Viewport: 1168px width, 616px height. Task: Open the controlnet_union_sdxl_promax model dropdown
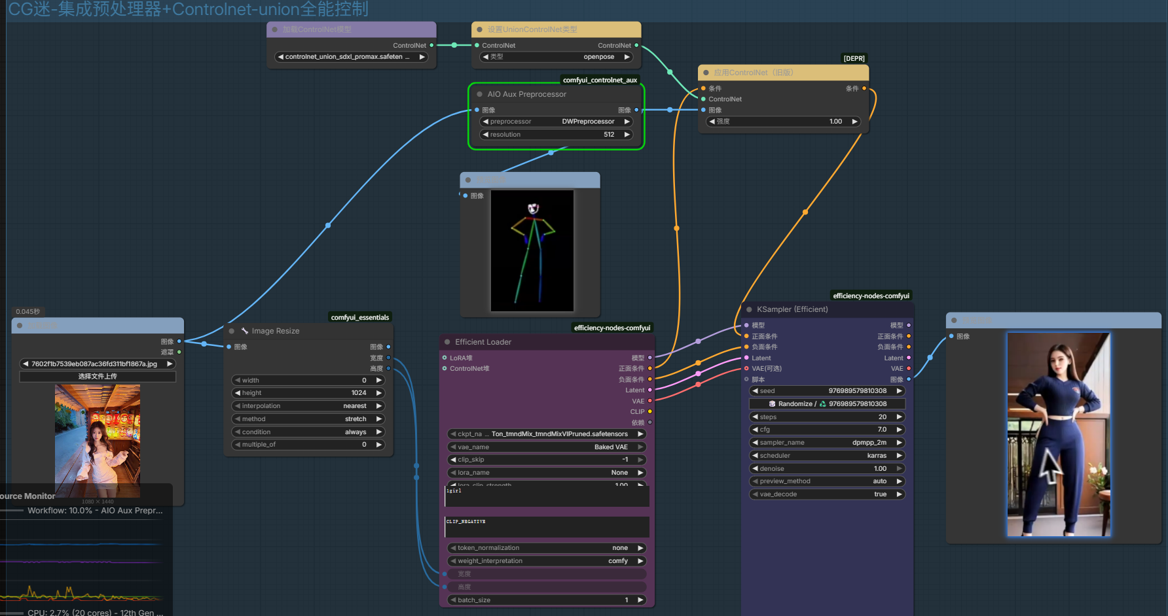pyautogui.click(x=352, y=57)
